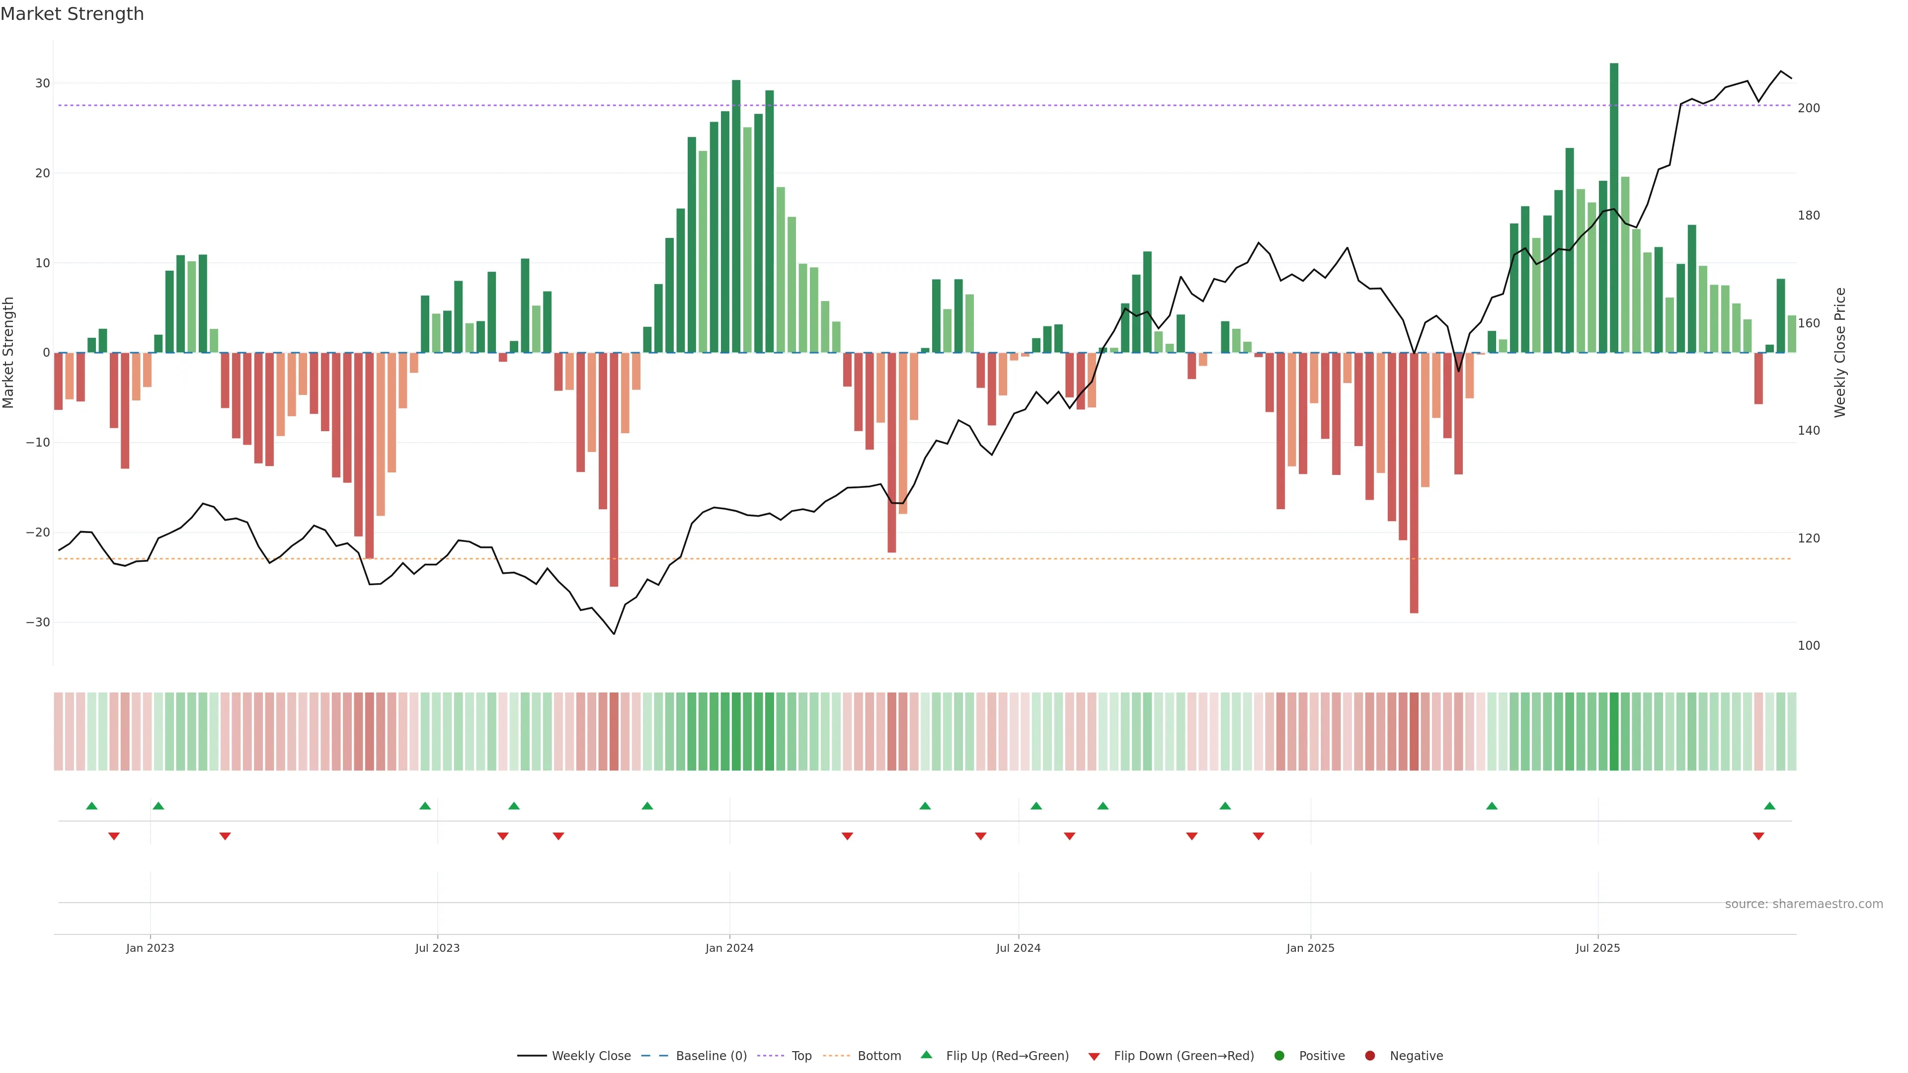
Task: Click the Weekly Close Price axis title
Action: (1840, 353)
